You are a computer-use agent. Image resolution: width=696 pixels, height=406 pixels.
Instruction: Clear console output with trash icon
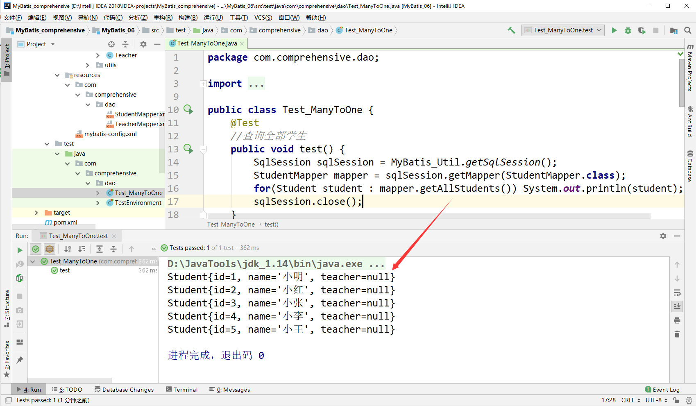[677, 334]
